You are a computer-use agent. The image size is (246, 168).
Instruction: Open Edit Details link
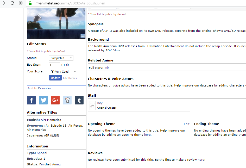click(x=70, y=78)
